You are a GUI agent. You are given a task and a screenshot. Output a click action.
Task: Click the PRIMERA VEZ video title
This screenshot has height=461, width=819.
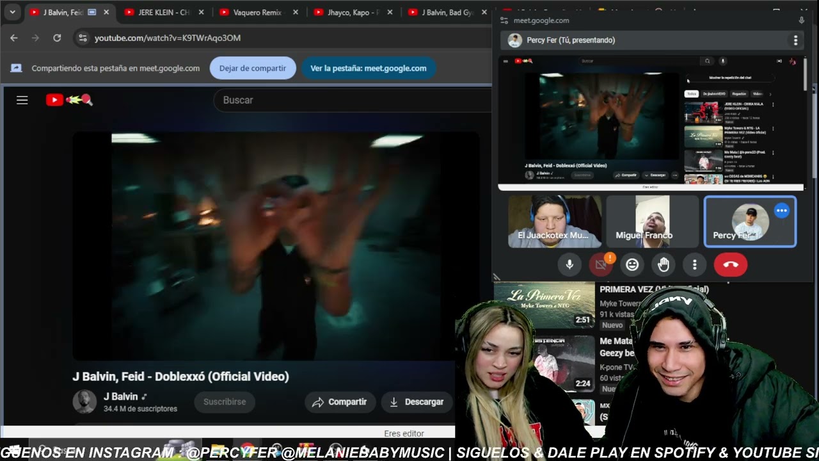coord(654,289)
